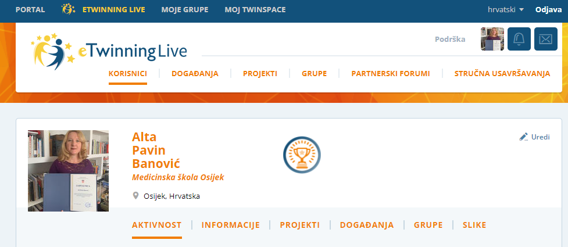Open the main menu GRUPE tab

coord(314,74)
